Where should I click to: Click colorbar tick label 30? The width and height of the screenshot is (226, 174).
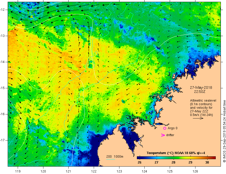[x=207, y=162]
